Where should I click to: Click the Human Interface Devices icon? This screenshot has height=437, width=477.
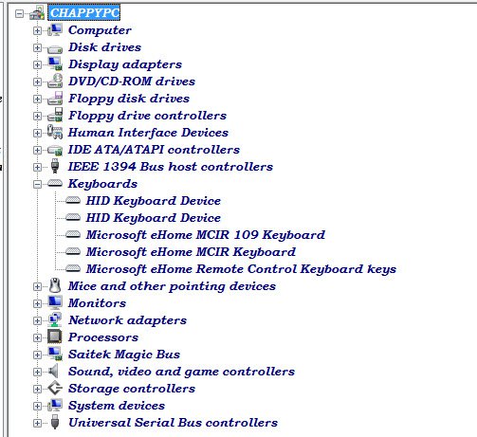point(55,132)
